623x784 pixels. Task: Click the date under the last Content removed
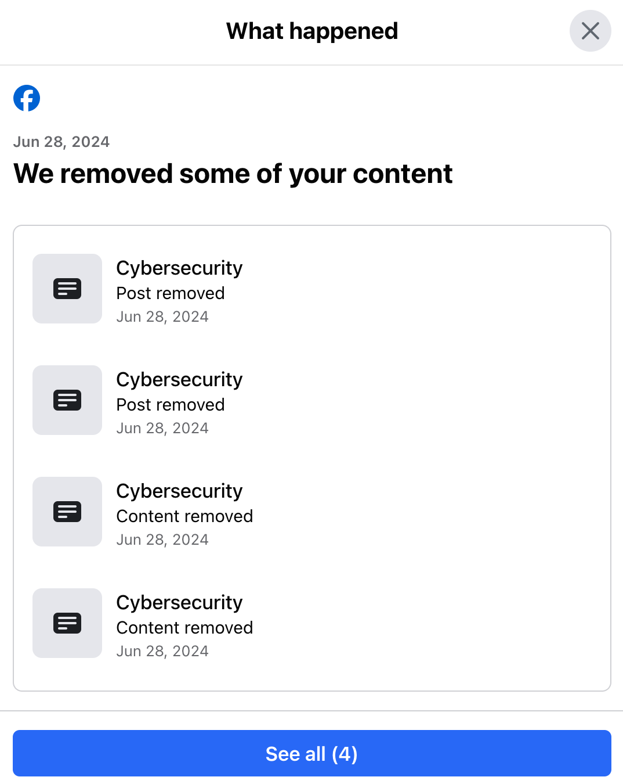click(162, 651)
